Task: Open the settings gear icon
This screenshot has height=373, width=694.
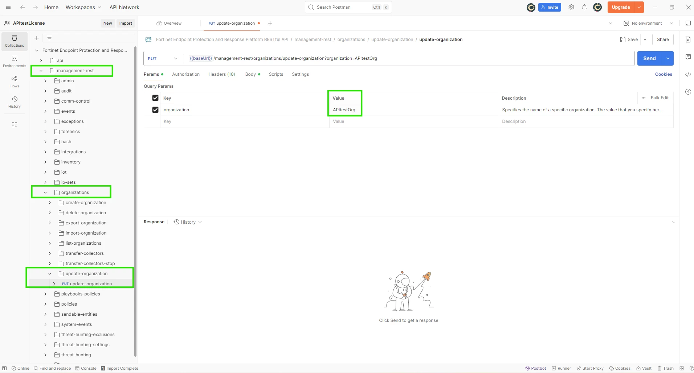Action: [571, 7]
